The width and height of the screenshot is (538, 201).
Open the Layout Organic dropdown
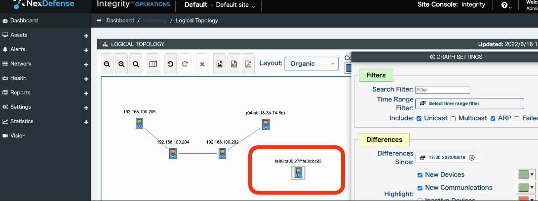[x=312, y=64]
